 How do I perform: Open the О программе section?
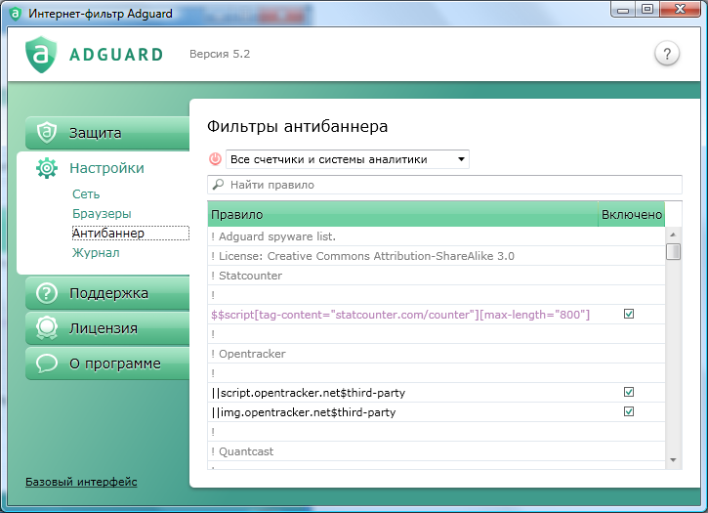107,363
